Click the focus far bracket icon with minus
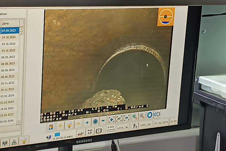This screenshot has width=226, height=151. [127, 118]
